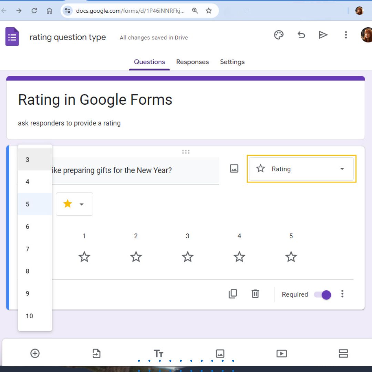Open the Customize theme palette
This screenshot has width=372, height=372.
click(279, 35)
